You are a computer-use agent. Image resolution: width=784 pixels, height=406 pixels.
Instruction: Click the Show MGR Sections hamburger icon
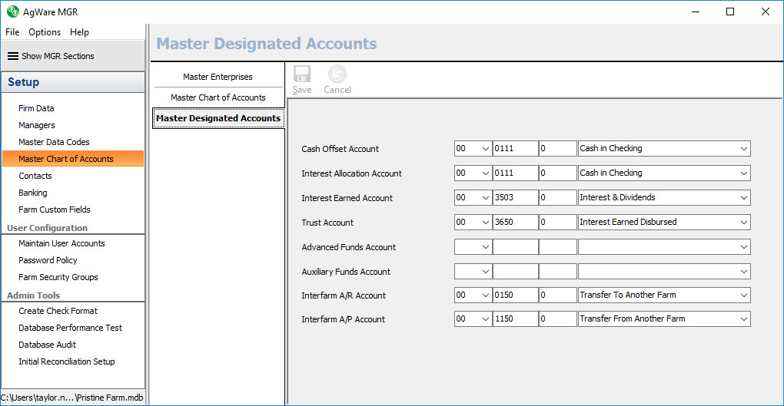pyautogui.click(x=12, y=56)
